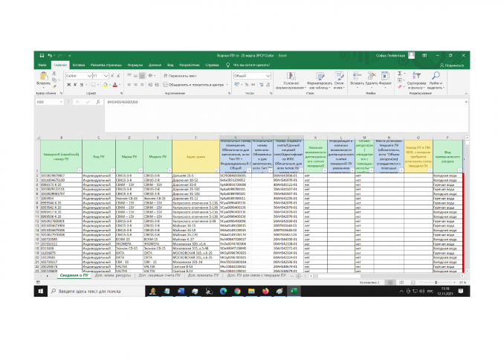The height and width of the screenshot is (357, 504).
Task: Apply red font color
Action: (114, 85)
